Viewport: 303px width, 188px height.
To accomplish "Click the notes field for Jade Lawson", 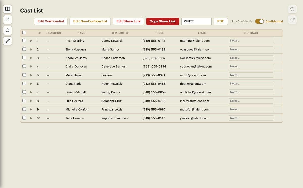I will pyautogui.click(x=251, y=118).
